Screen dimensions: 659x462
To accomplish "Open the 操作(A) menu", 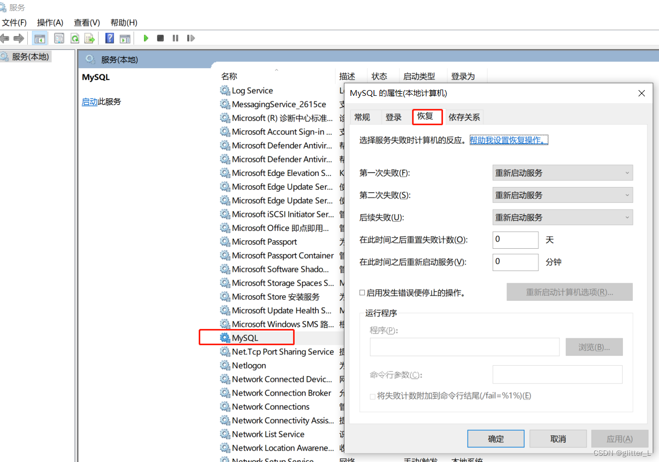I will pos(50,23).
